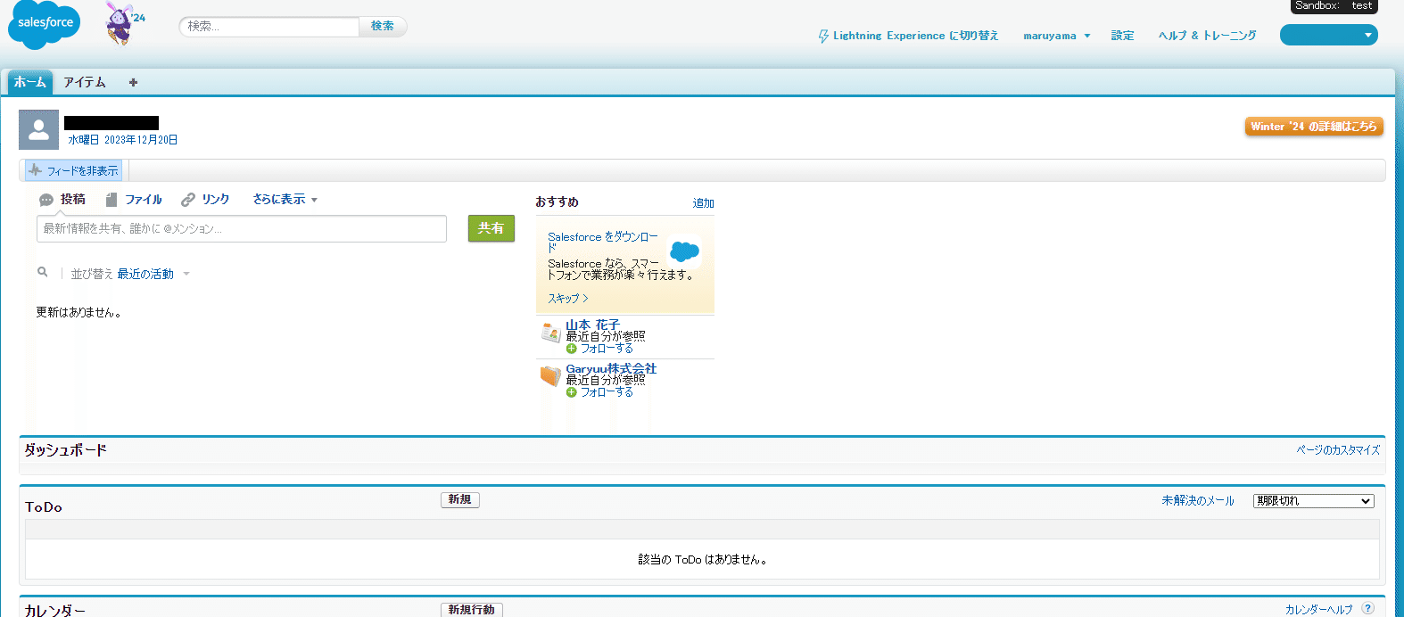This screenshot has width=1404, height=617.
Task: Open the user profile avatar photo
Action: (x=38, y=130)
